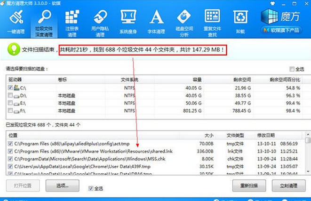Select the VMware shared.lnk file path

click(94, 152)
